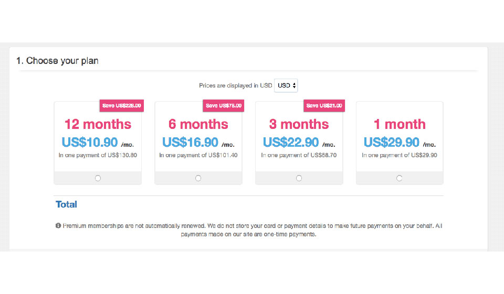Click the "1. Choose your plan" heading
Image resolution: width=504 pixels, height=294 pixels.
[57, 61]
